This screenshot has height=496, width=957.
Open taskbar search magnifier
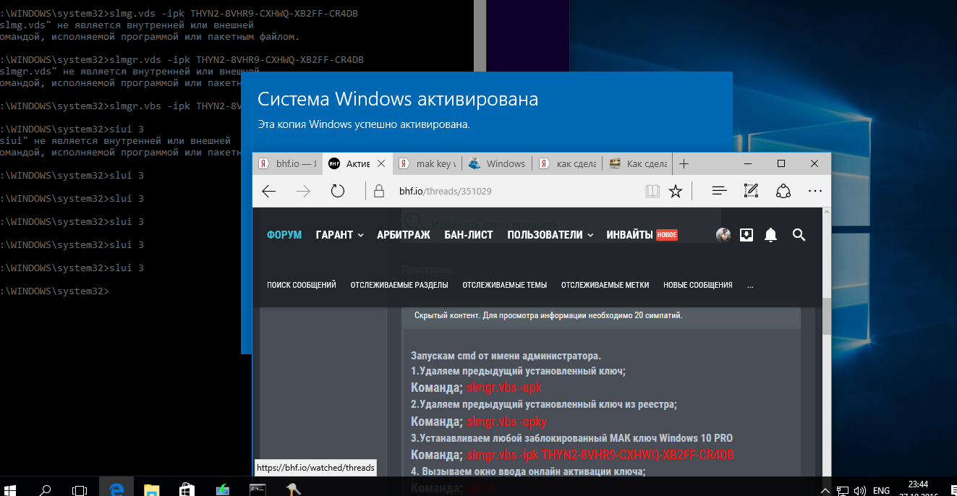pyautogui.click(x=45, y=489)
